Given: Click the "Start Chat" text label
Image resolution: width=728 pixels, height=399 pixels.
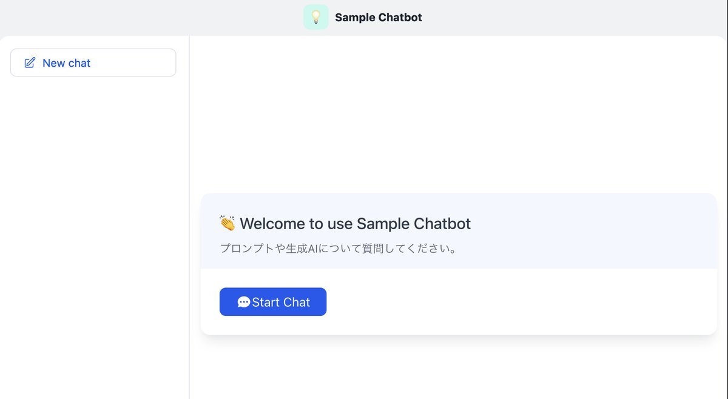Looking at the screenshot, I should click(x=281, y=302).
